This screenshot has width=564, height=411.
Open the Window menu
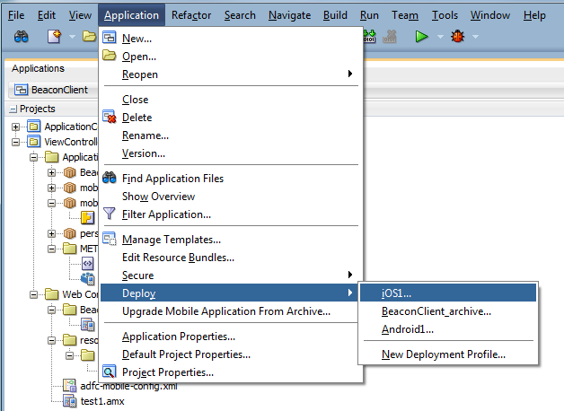pyautogui.click(x=490, y=15)
